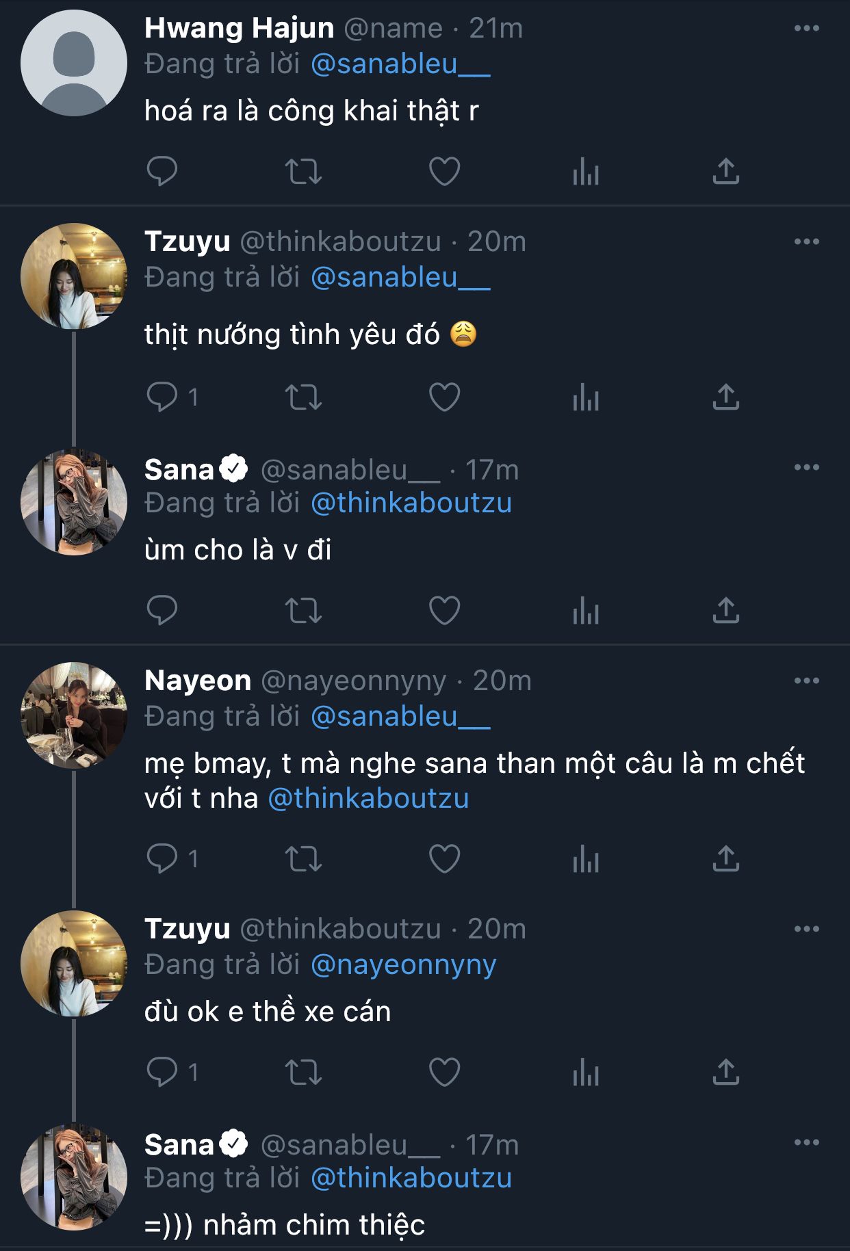Like Tzuyu's "đù ok e thề xe cán" tweet

444,1072
